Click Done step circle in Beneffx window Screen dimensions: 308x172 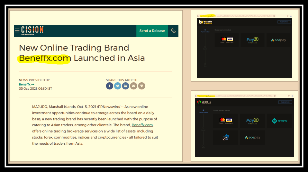(205, 64)
